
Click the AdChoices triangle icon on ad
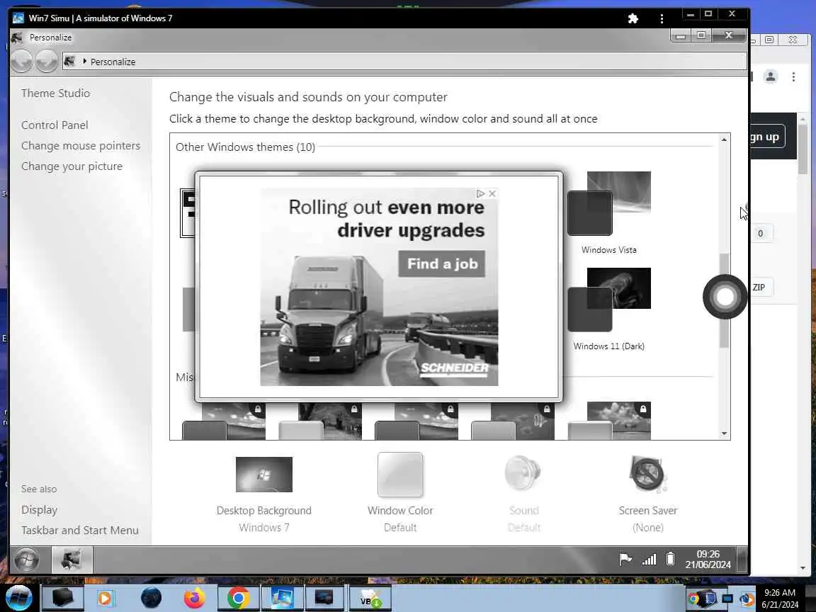pyautogui.click(x=480, y=193)
